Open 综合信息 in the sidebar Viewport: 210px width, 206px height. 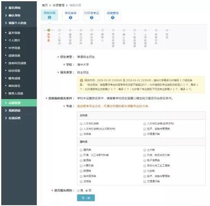point(14,71)
